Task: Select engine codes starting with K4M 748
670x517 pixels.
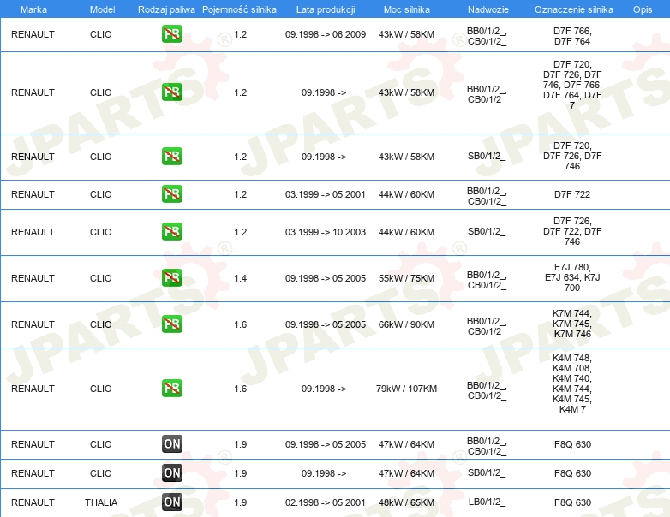Action: (572, 383)
